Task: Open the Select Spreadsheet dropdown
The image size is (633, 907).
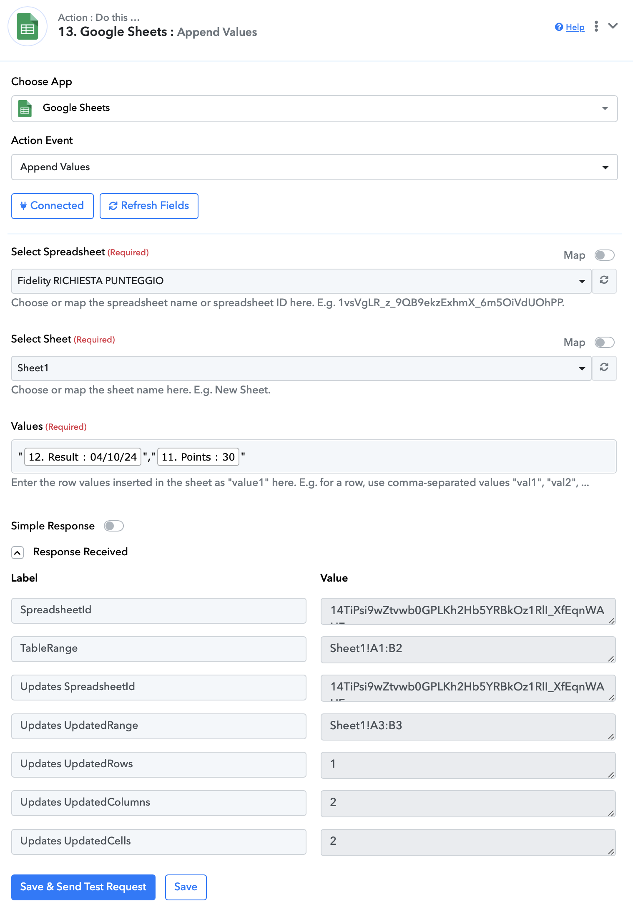Action: pyautogui.click(x=301, y=281)
